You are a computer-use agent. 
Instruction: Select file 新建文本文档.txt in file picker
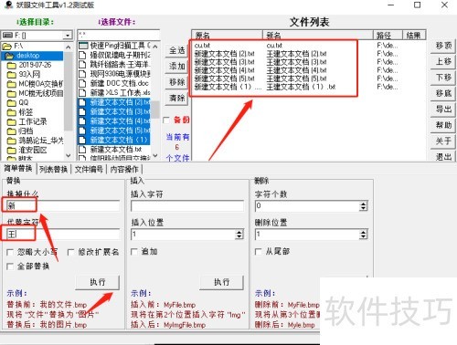click(x=116, y=150)
